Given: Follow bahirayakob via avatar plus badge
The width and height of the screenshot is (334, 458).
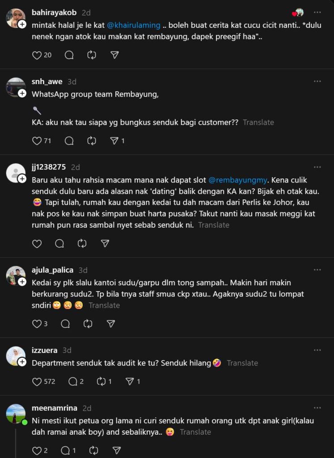Looking at the screenshot, I should [x=22, y=24].
